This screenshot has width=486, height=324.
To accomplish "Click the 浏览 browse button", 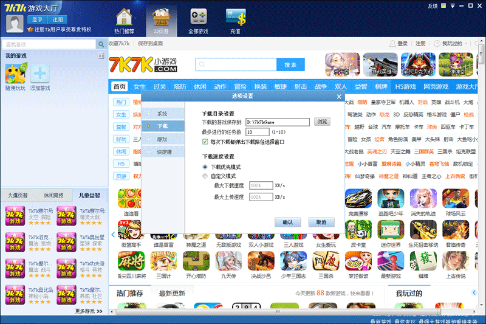I will 322,122.
